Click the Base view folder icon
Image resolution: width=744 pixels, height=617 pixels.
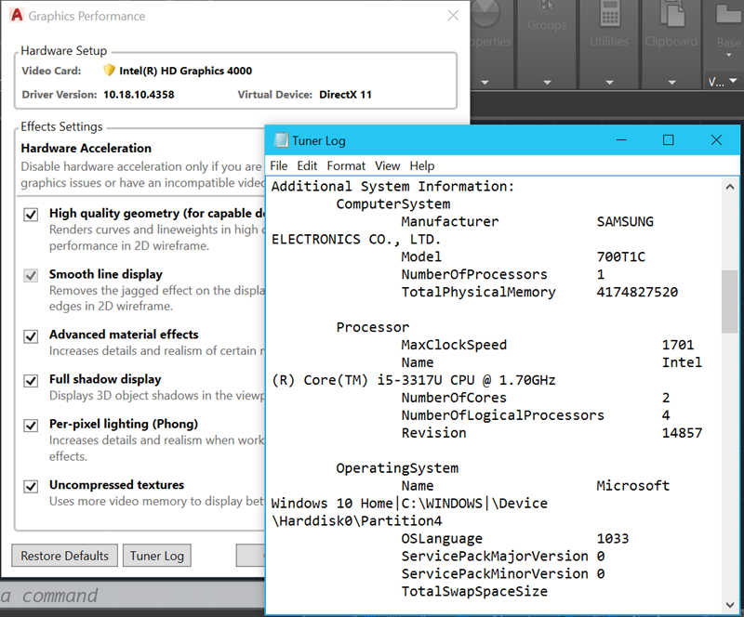coord(727,15)
